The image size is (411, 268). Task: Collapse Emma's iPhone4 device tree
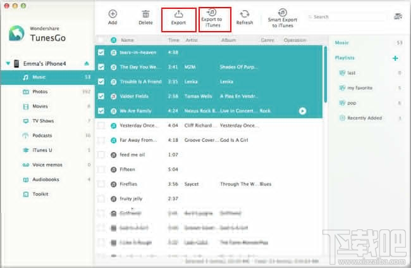8,63
